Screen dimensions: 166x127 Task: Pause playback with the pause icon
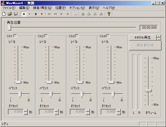point(36,14)
